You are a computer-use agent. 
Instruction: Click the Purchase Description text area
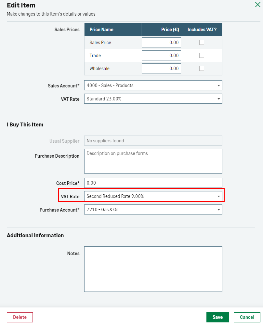coord(153,161)
